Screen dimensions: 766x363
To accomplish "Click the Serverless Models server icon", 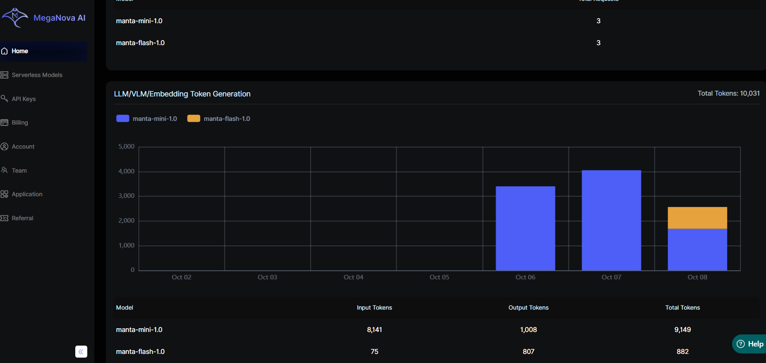I will (x=5, y=75).
